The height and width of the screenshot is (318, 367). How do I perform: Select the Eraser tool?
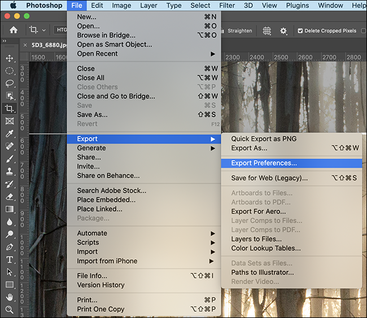[x=10, y=197]
